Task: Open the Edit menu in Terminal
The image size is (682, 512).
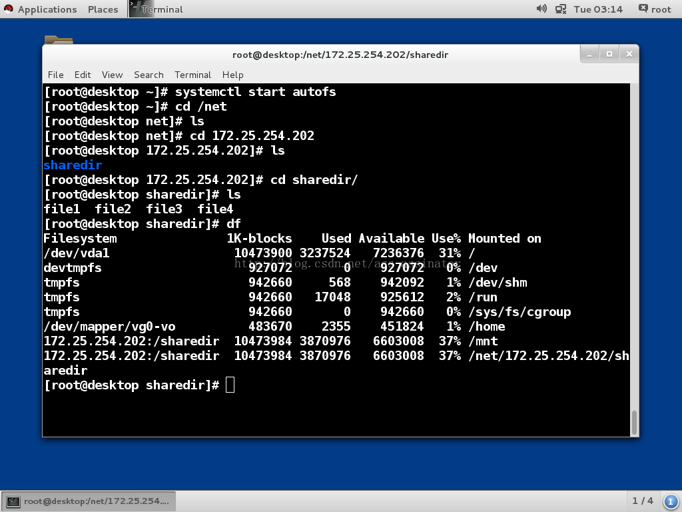Action: (82, 75)
